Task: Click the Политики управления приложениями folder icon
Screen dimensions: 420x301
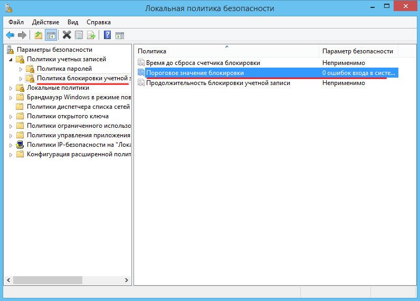Action: pyautogui.click(x=20, y=135)
